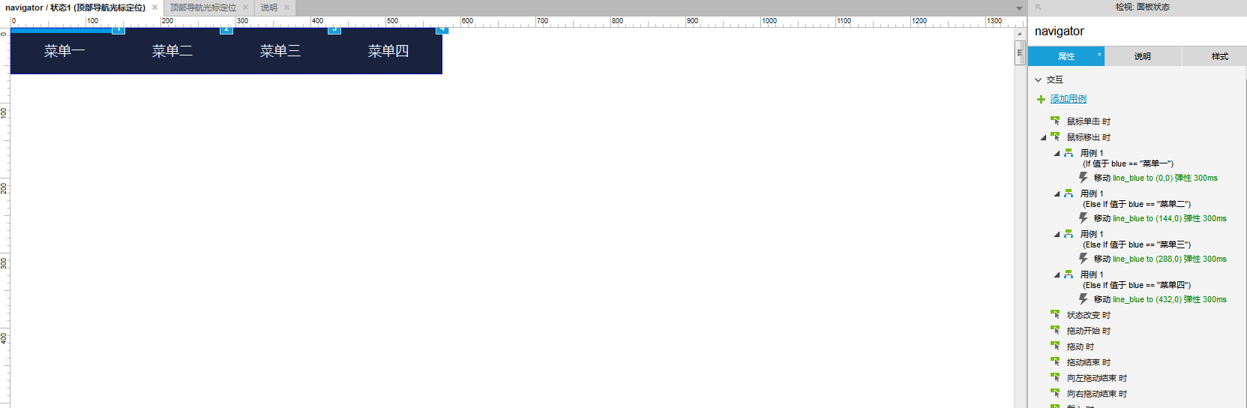Image resolution: width=1247 pixels, height=408 pixels.
Task: Click the 鼠标单击时 event icon
Action: (x=1055, y=121)
